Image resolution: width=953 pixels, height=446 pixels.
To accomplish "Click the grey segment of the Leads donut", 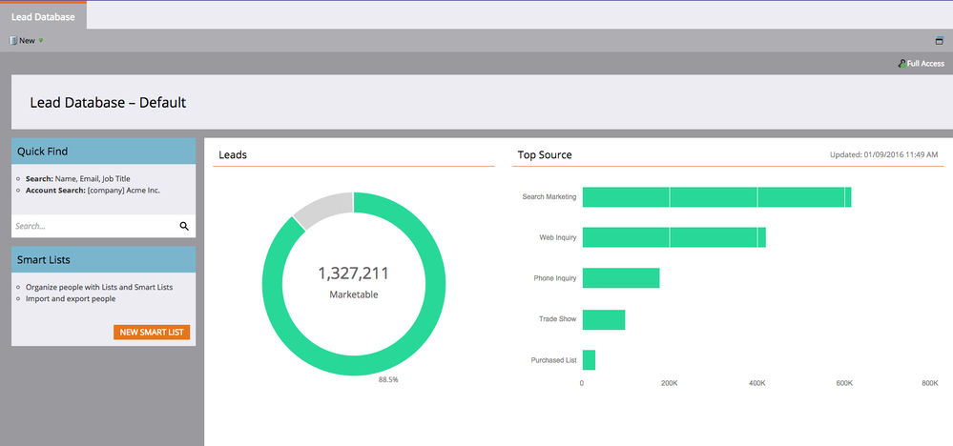I will [325, 206].
